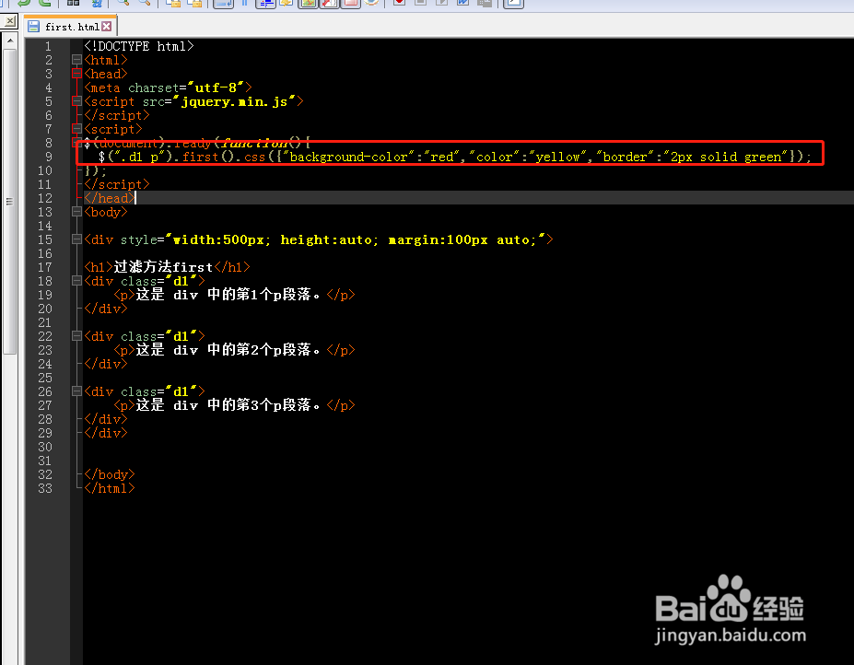Click the 第3个p段落 paragraph line
Screen dimensions: 854x665
pos(234,405)
